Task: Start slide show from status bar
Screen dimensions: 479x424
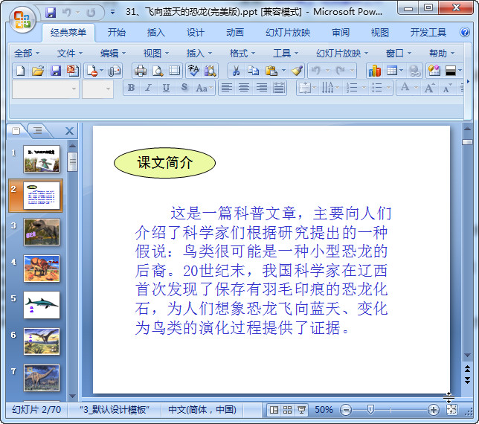Action: pyautogui.click(x=301, y=410)
